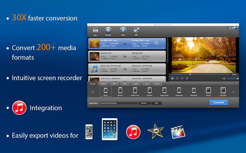Screen dimensions: 246x153
Task: Click the Destination path input field
Action: 118,103
